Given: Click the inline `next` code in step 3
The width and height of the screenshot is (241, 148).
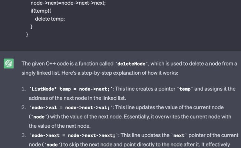Looking at the screenshot, I should pyautogui.click(x=179, y=135).
